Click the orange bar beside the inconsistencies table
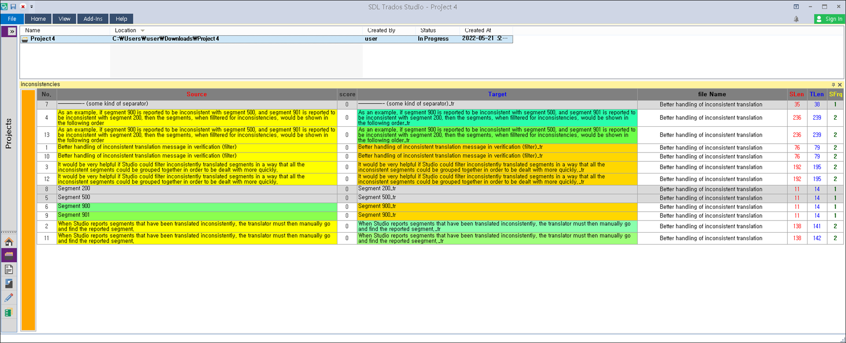The width and height of the screenshot is (846, 343). pyautogui.click(x=28, y=210)
